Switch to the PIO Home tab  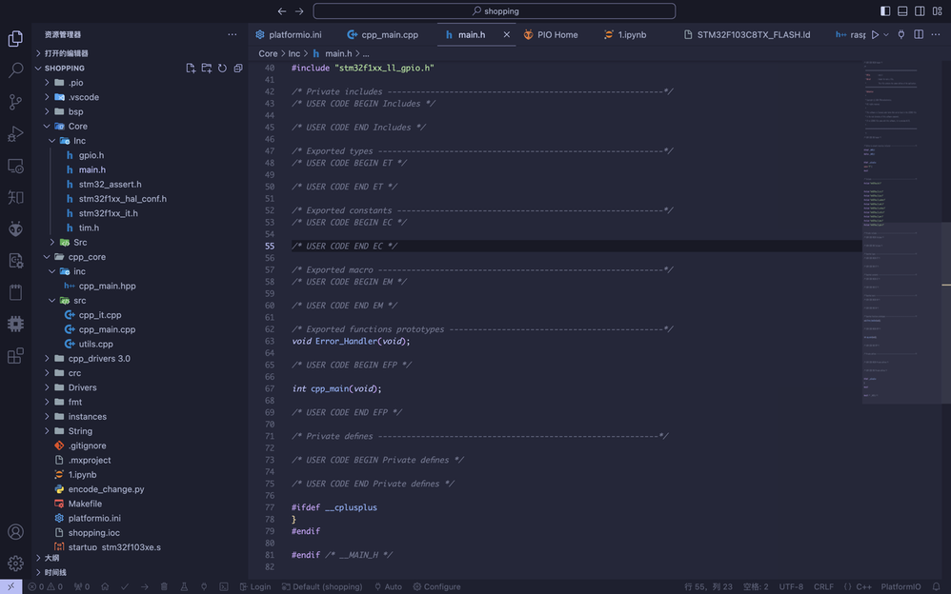(x=556, y=34)
